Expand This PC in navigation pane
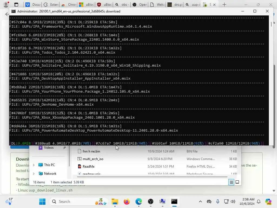The width and height of the screenshot is (277, 208). [x=34, y=165]
